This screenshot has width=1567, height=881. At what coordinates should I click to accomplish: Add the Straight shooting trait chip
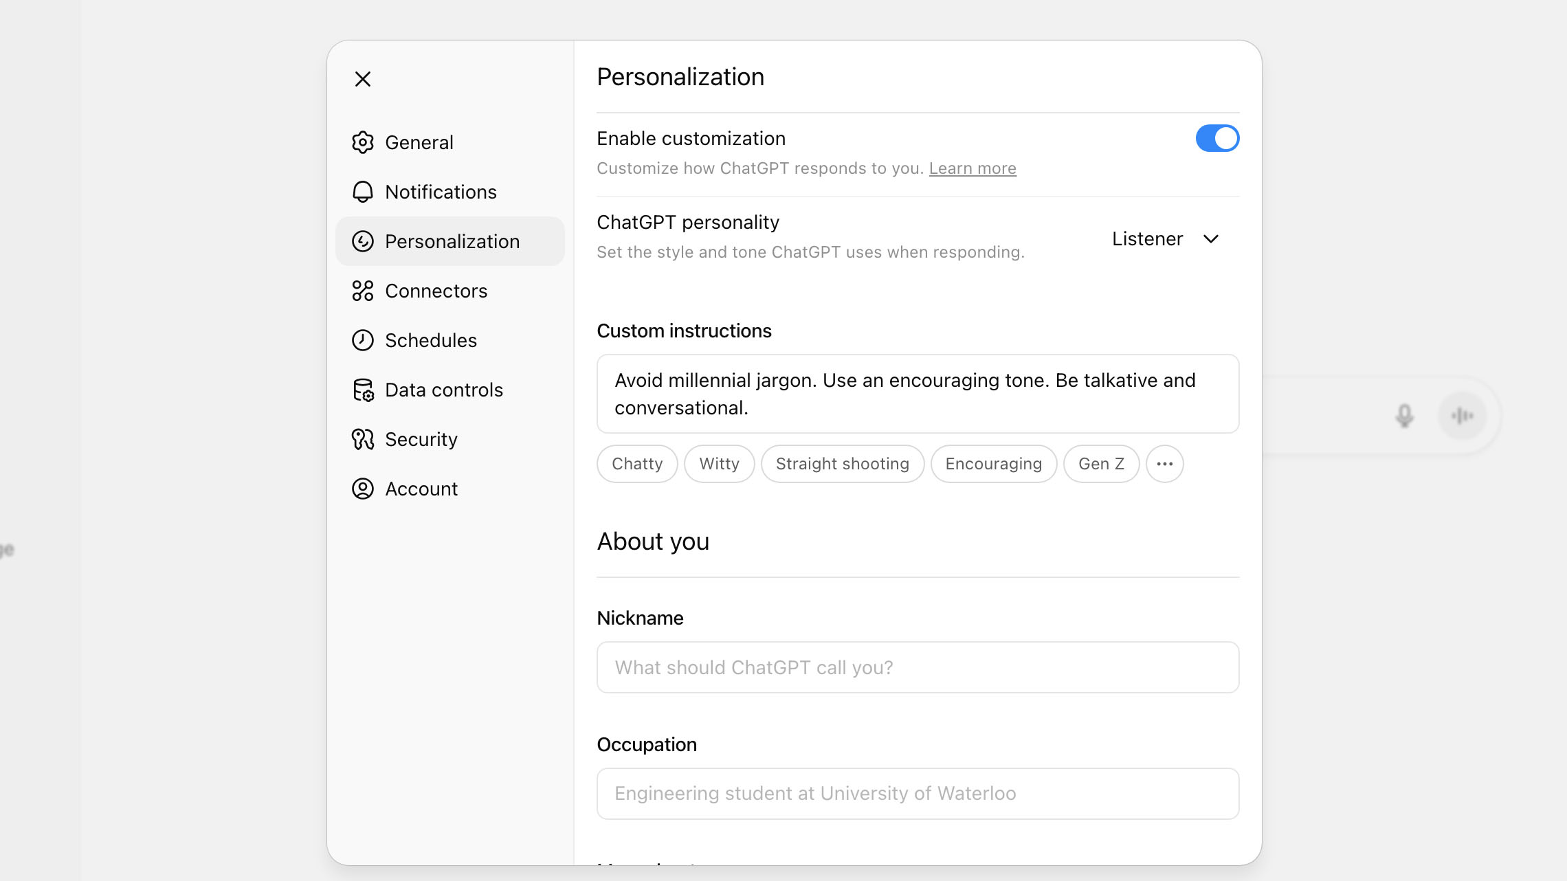pos(843,464)
